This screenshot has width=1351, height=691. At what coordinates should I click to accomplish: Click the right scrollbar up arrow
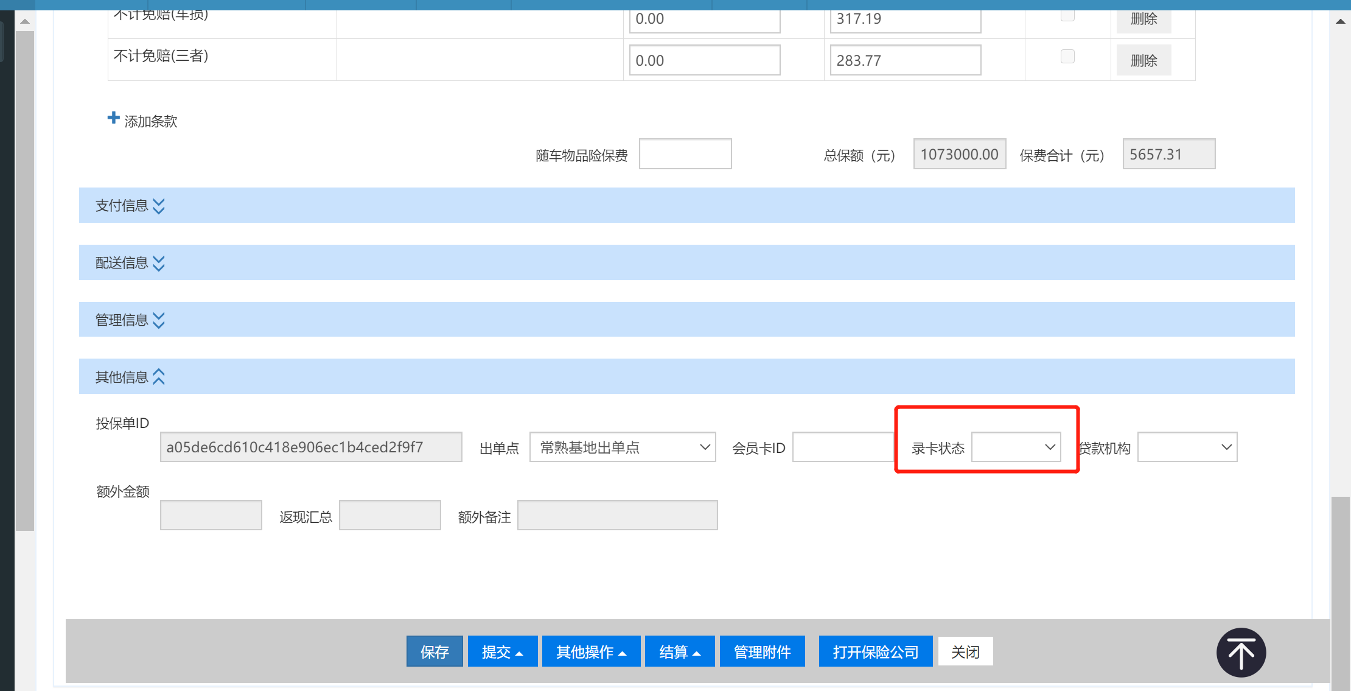(x=1340, y=21)
